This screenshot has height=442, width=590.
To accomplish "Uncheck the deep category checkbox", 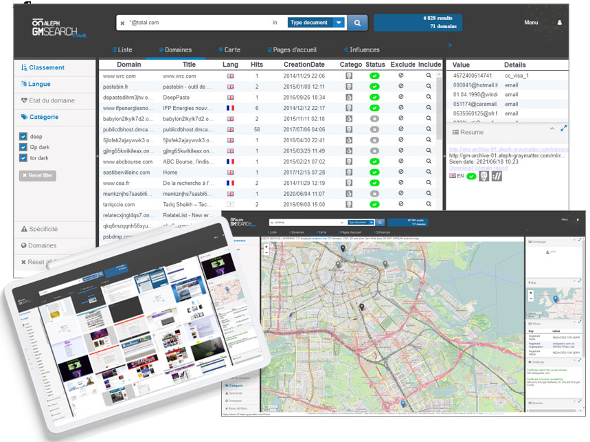I will pos(23,136).
